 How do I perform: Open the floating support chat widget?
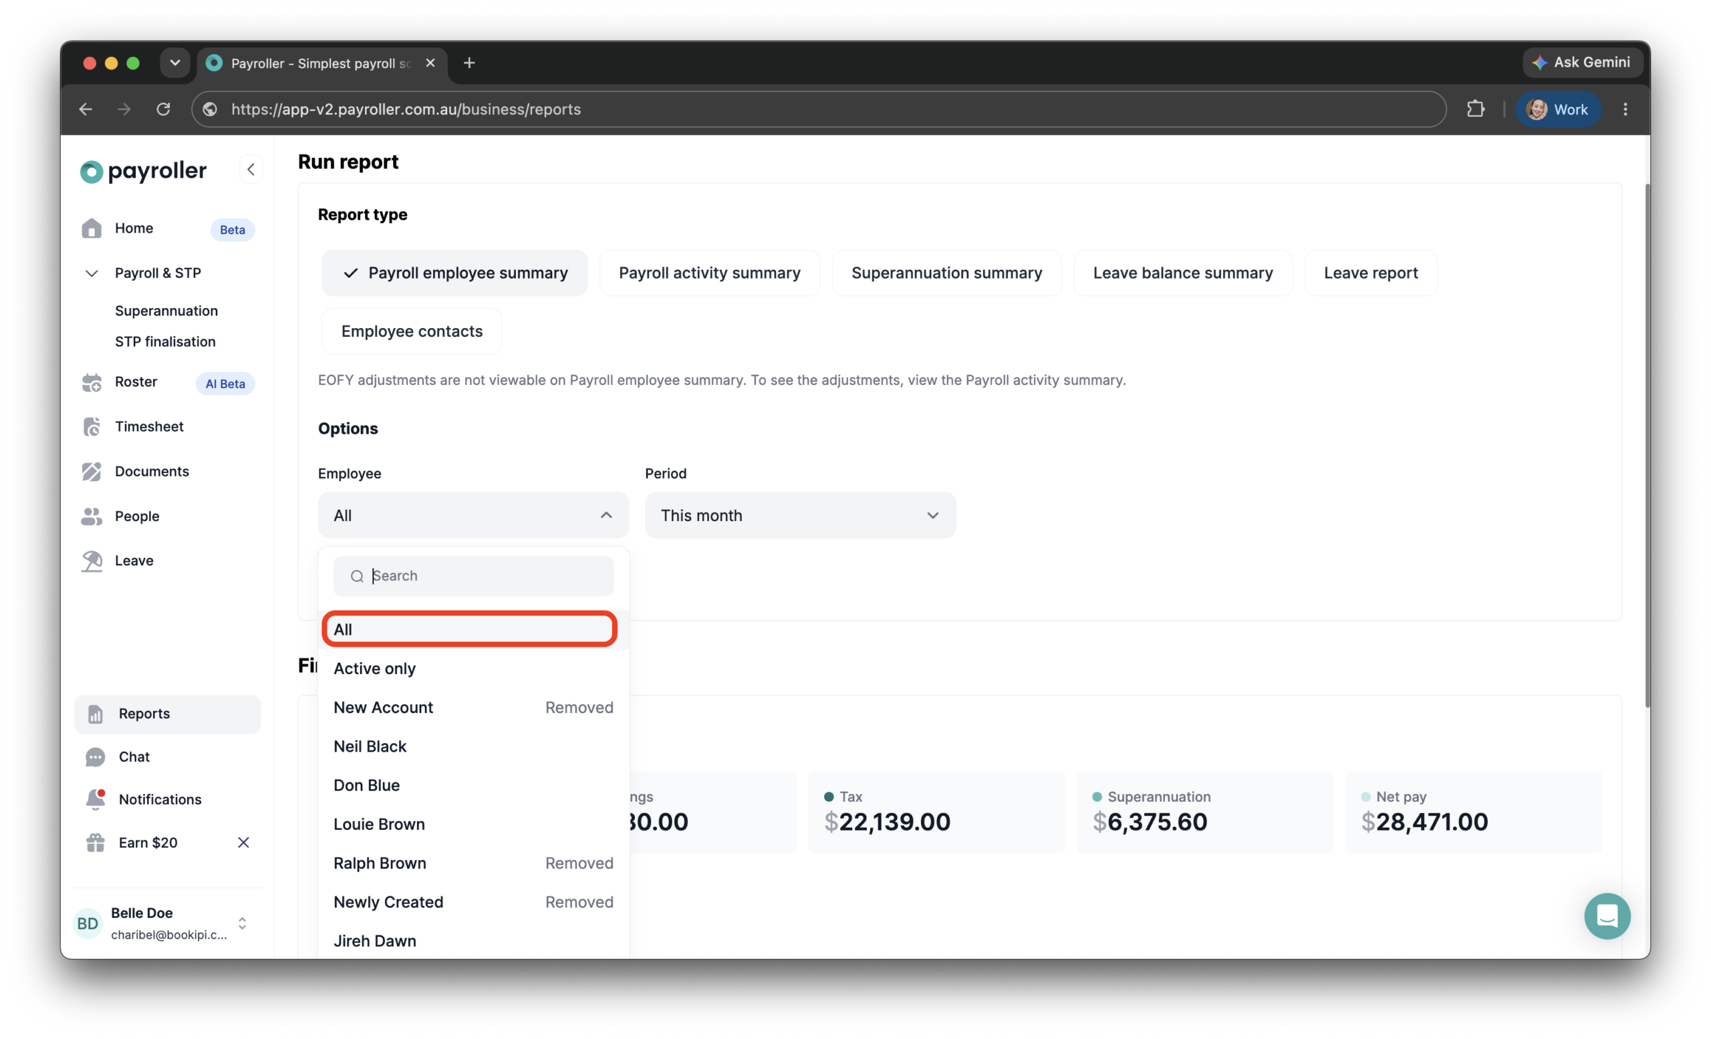pyautogui.click(x=1607, y=916)
